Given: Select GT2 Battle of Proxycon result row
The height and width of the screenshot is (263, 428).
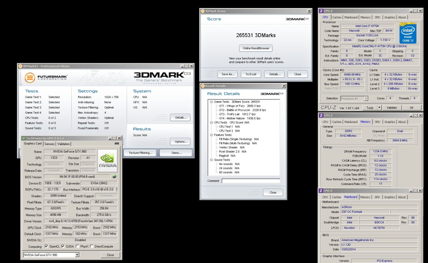Looking at the screenshot, I should 242,110.
